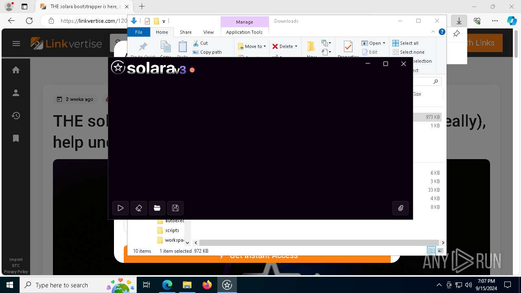This screenshot has height=293, width=521.
Task: Click Explorer search magnifier icon
Action: tap(436, 81)
